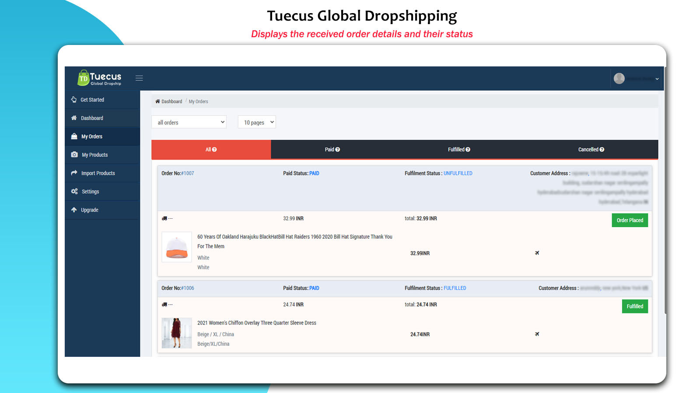Follow the Dashboard breadcrumb link

(x=171, y=101)
